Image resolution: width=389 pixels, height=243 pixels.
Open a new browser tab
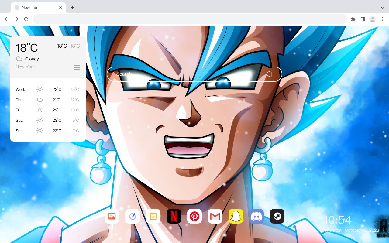point(72,8)
